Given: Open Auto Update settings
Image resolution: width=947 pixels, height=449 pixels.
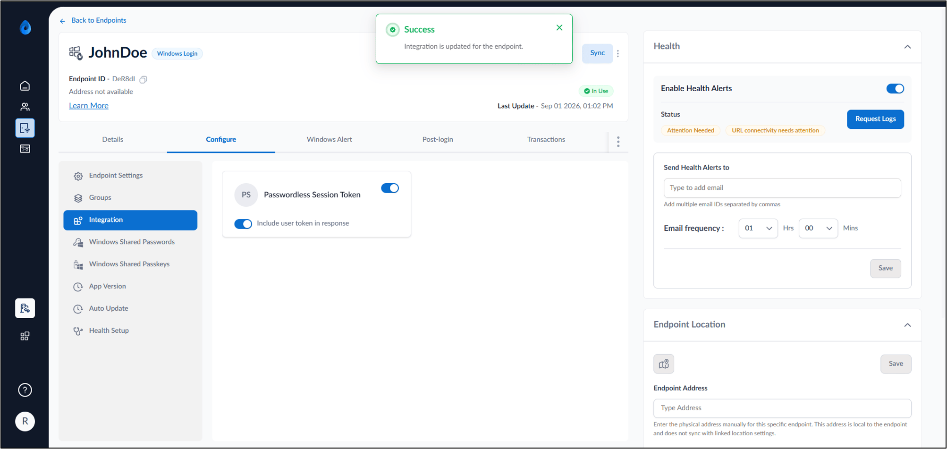Looking at the screenshot, I should (130, 309).
